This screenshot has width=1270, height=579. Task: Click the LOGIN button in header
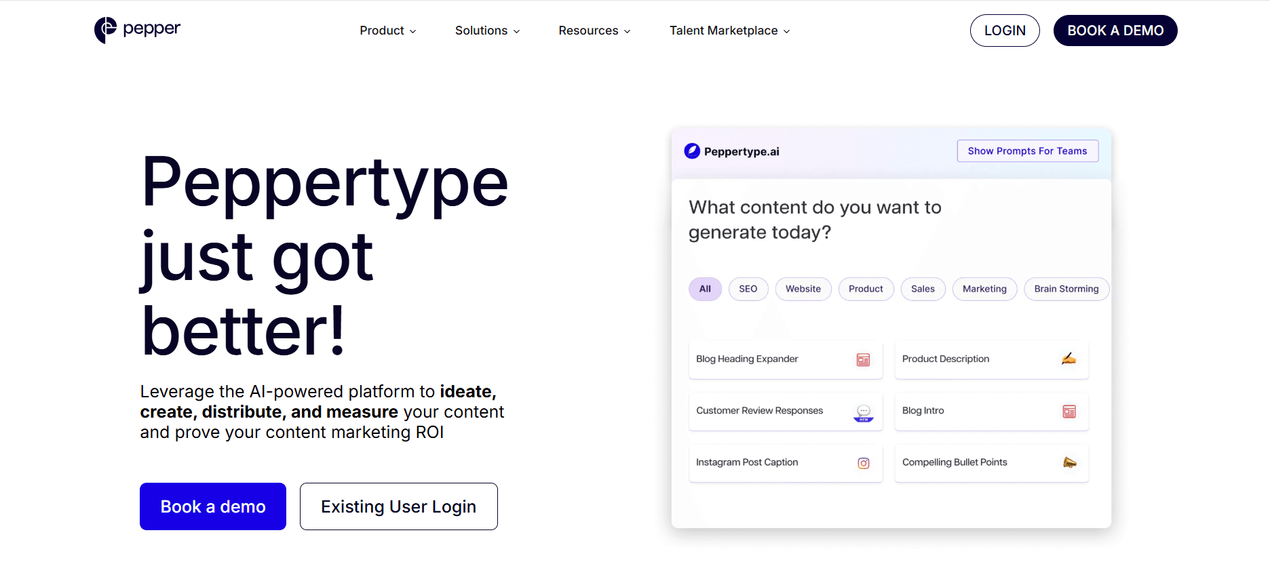[1004, 31]
